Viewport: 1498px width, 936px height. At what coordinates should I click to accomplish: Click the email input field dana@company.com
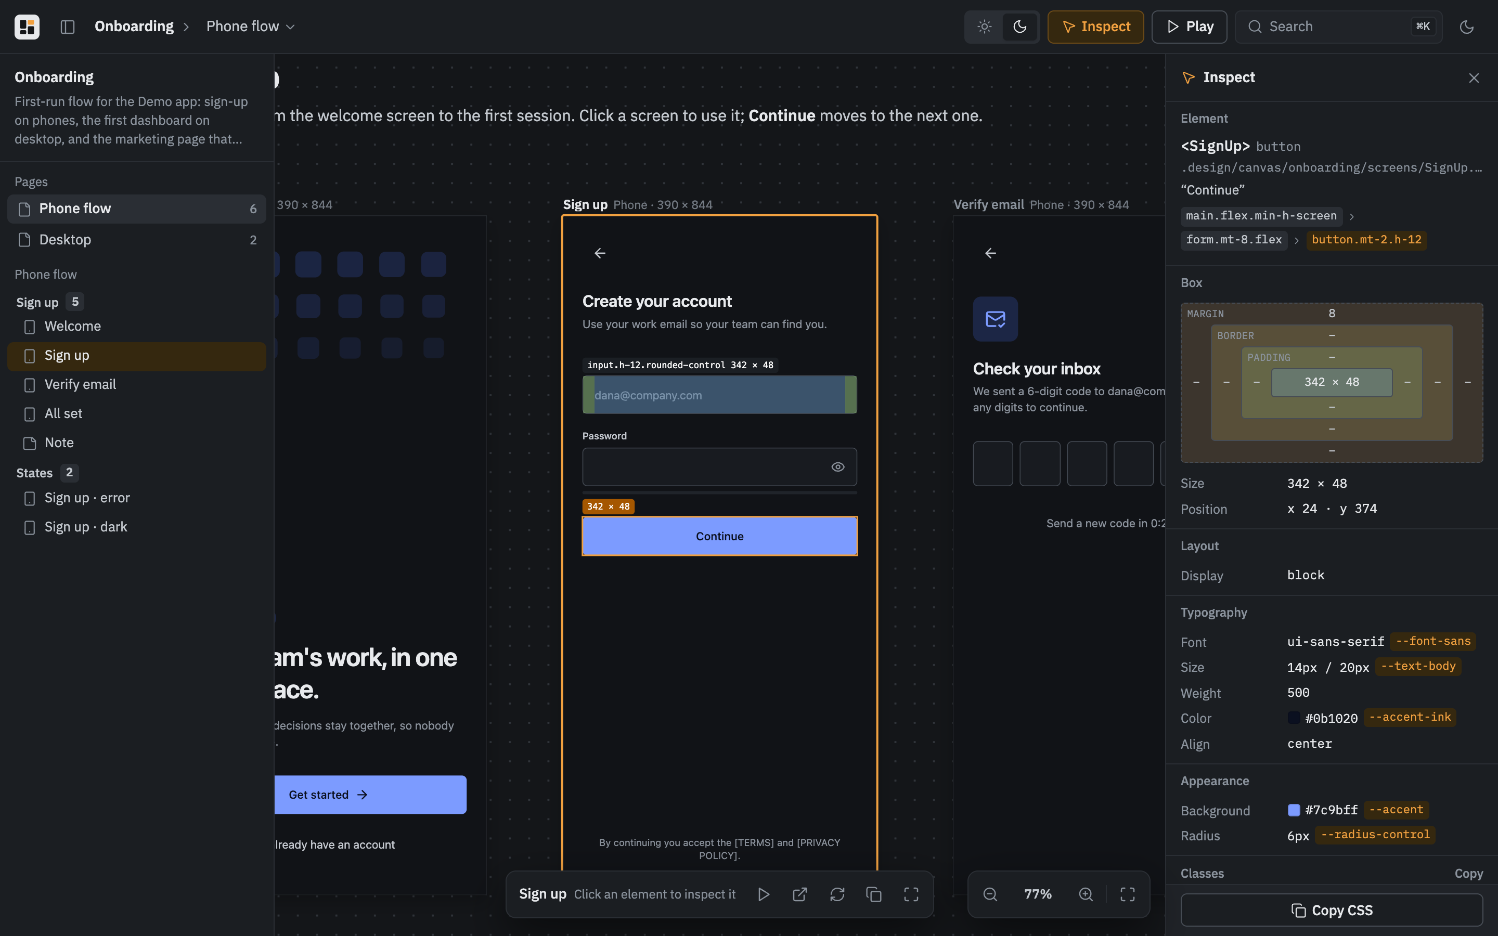719,395
